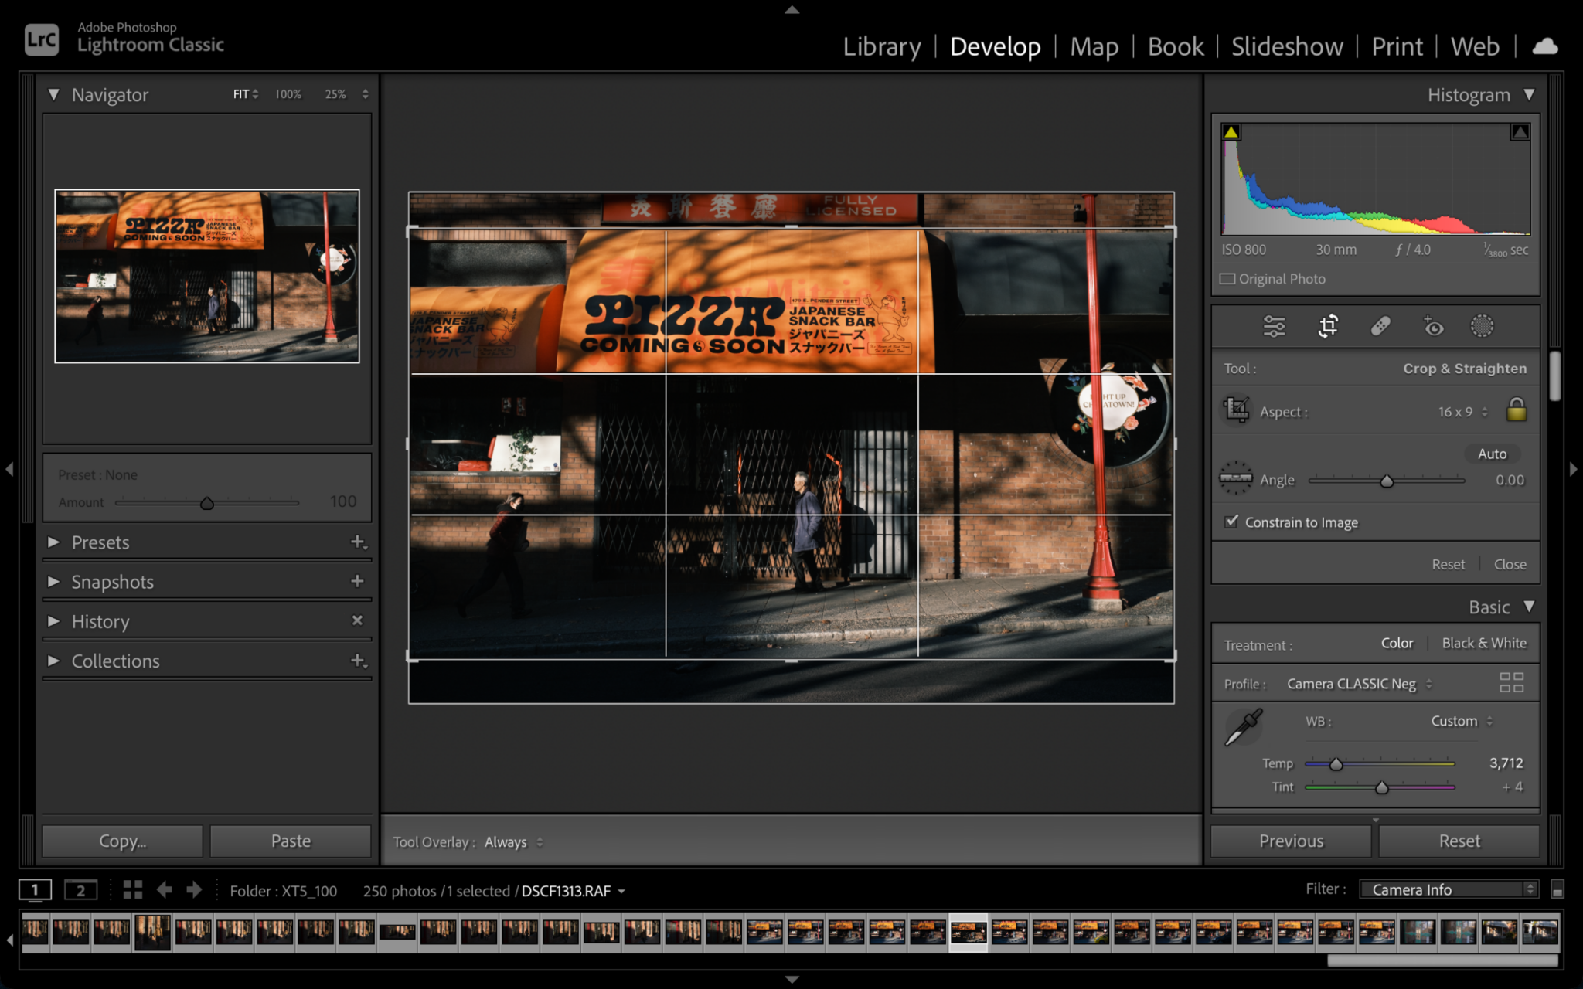This screenshot has width=1583, height=989.
Task: Select the Red Eye Correction tool
Action: coord(1435,325)
